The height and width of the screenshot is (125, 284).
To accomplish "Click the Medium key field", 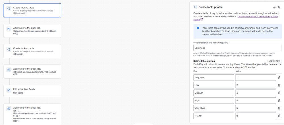I will (x=214, y=93).
